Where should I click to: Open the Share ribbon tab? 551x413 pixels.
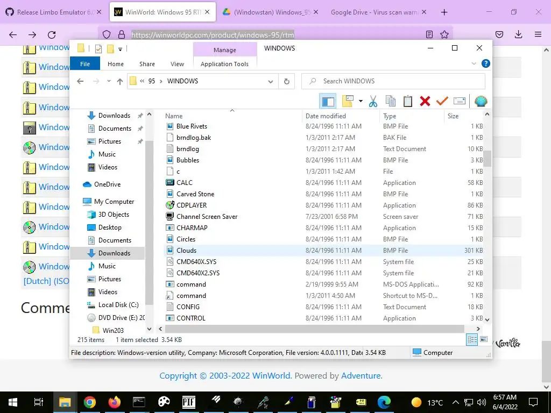(147, 64)
